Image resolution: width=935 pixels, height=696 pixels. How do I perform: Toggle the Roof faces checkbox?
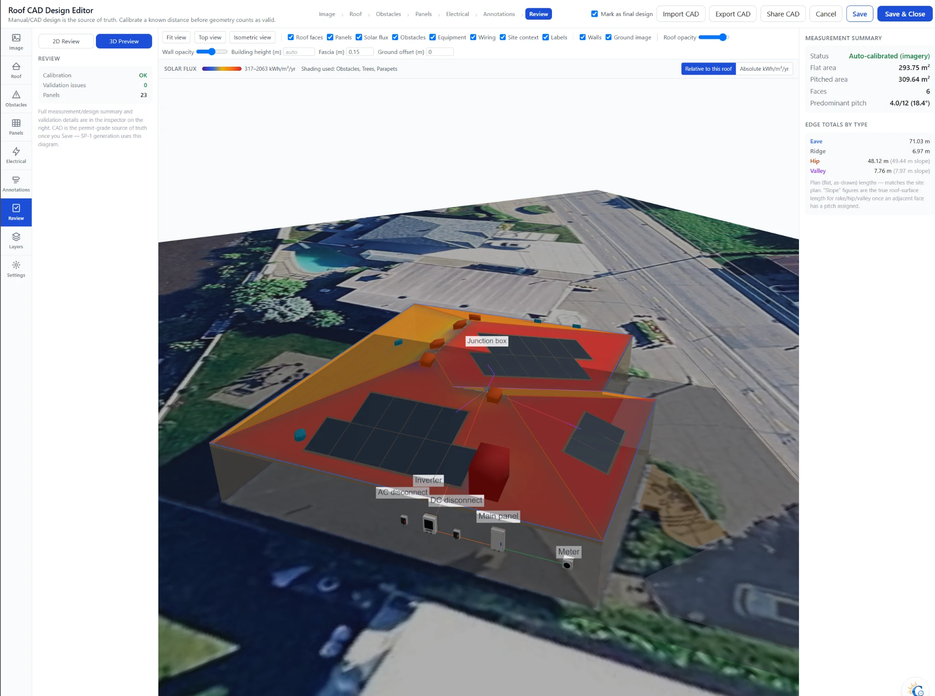point(291,37)
